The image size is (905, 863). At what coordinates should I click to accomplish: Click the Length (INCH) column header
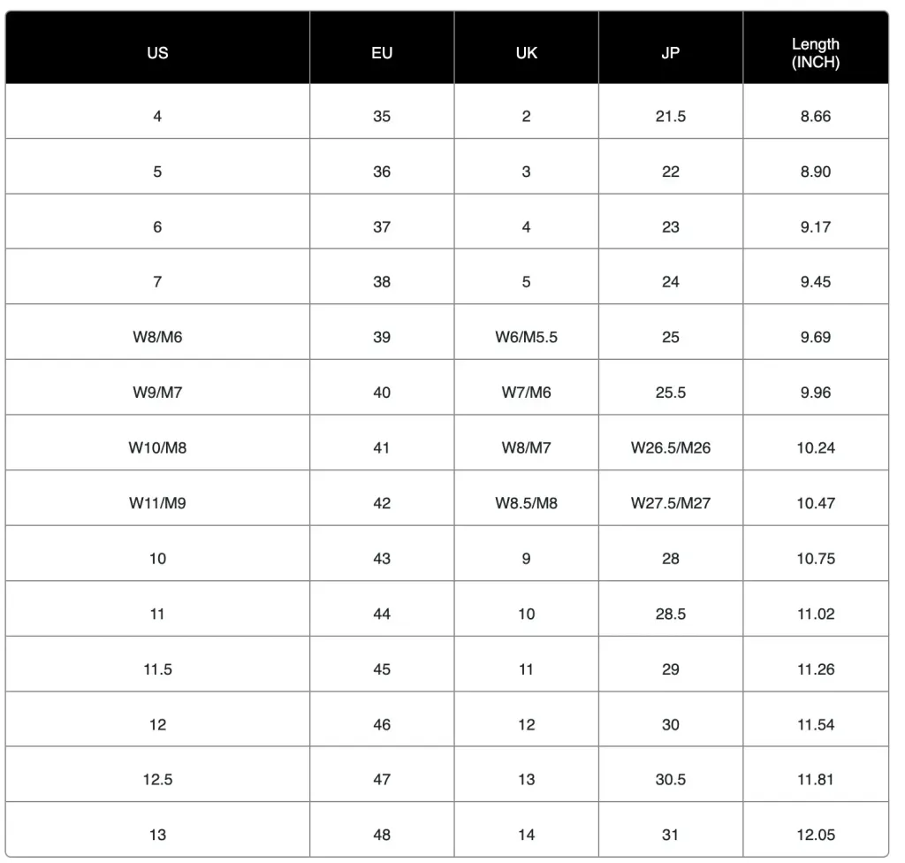point(815,53)
